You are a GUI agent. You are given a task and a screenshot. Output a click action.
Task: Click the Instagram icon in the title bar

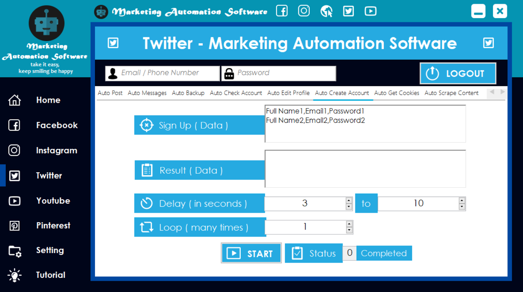coord(304,11)
